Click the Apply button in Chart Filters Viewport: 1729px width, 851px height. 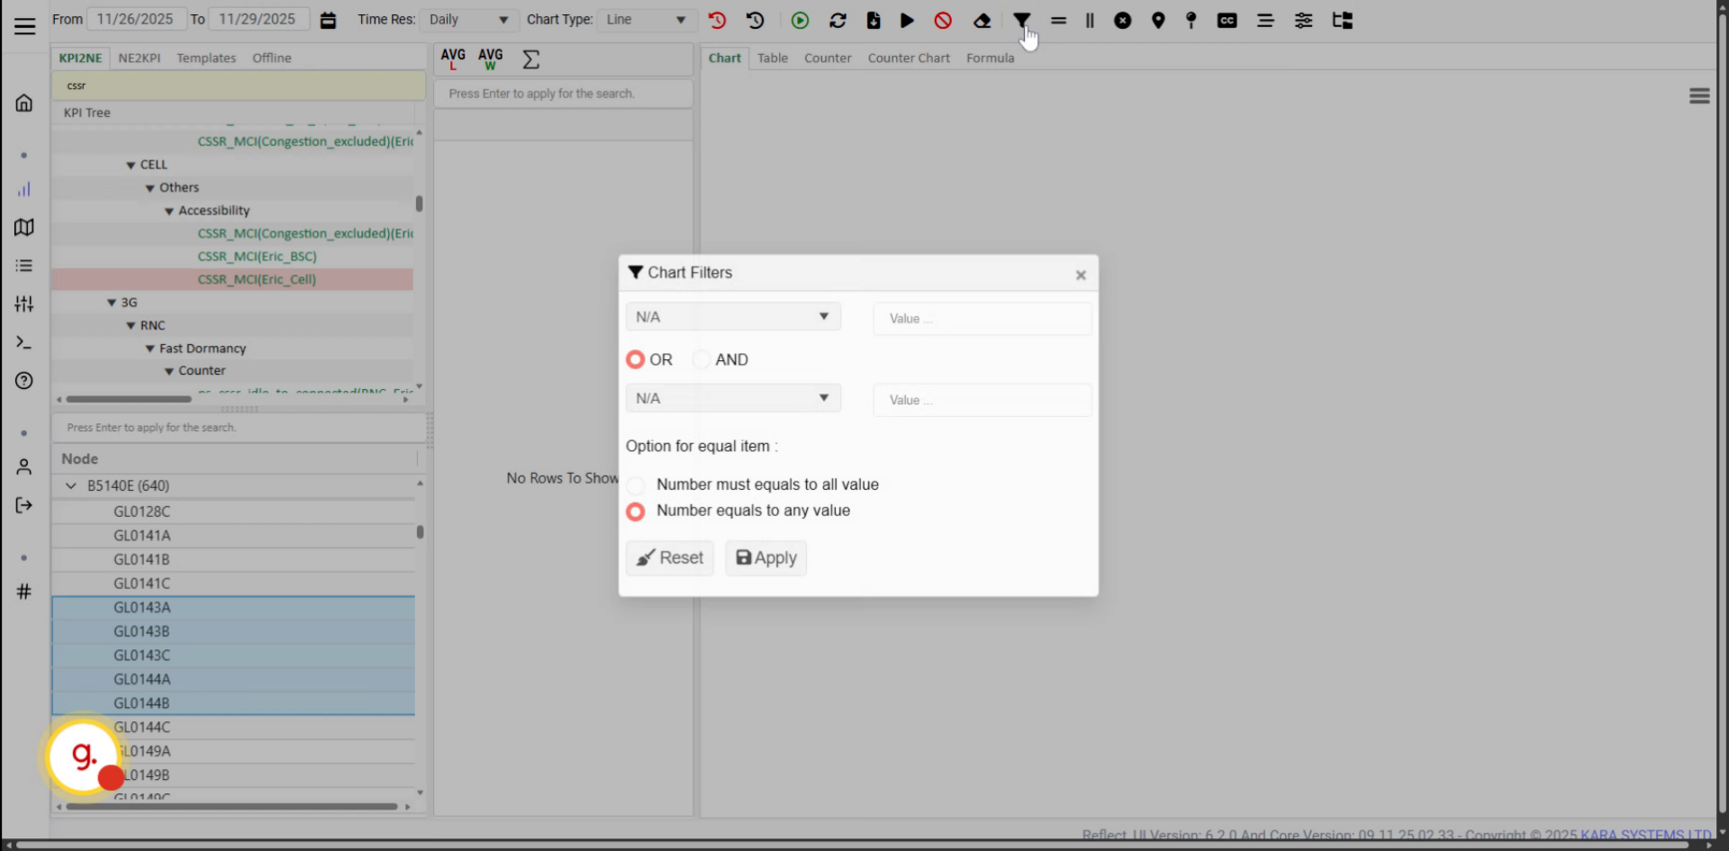coord(766,557)
